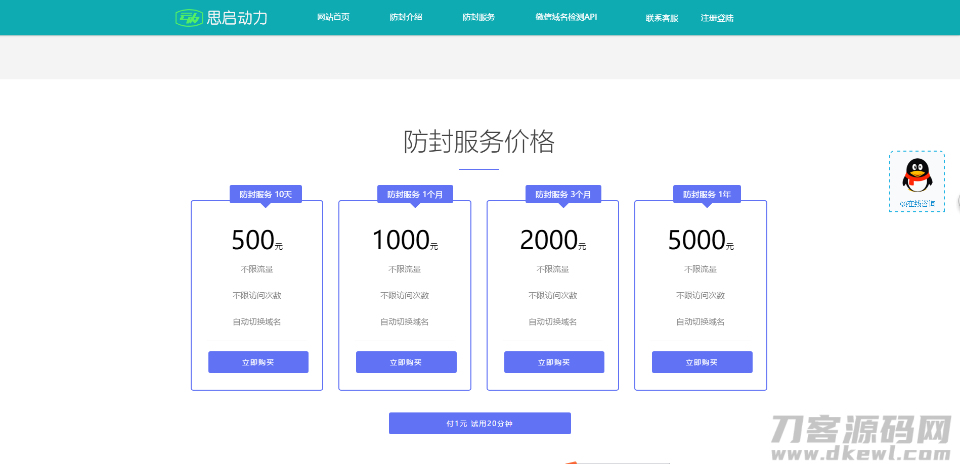Click the 思启动力 logo icon
This screenshot has width=960, height=464.
point(188,17)
